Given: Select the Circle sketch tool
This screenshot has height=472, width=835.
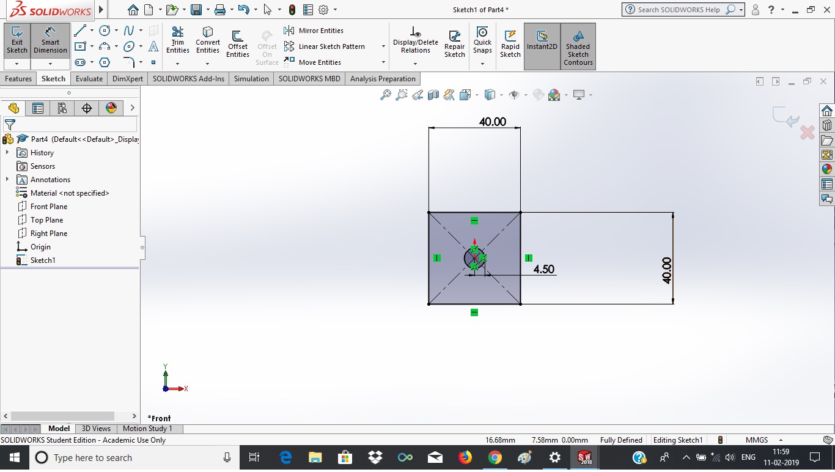Looking at the screenshot, I should (105, 31).
